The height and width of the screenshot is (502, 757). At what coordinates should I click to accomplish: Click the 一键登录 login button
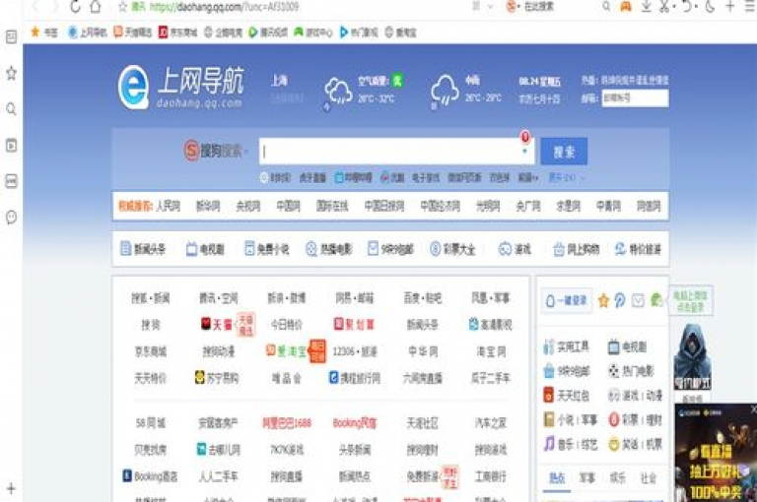pos(567,300)
